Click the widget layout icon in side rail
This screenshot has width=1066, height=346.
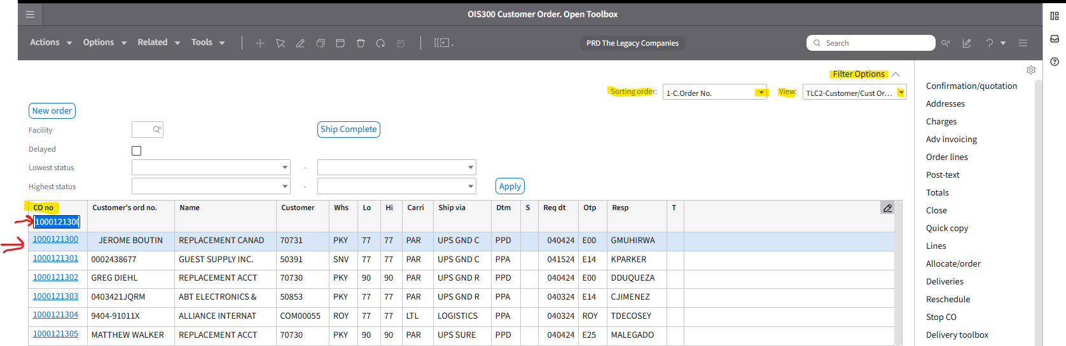point(1055,16)
